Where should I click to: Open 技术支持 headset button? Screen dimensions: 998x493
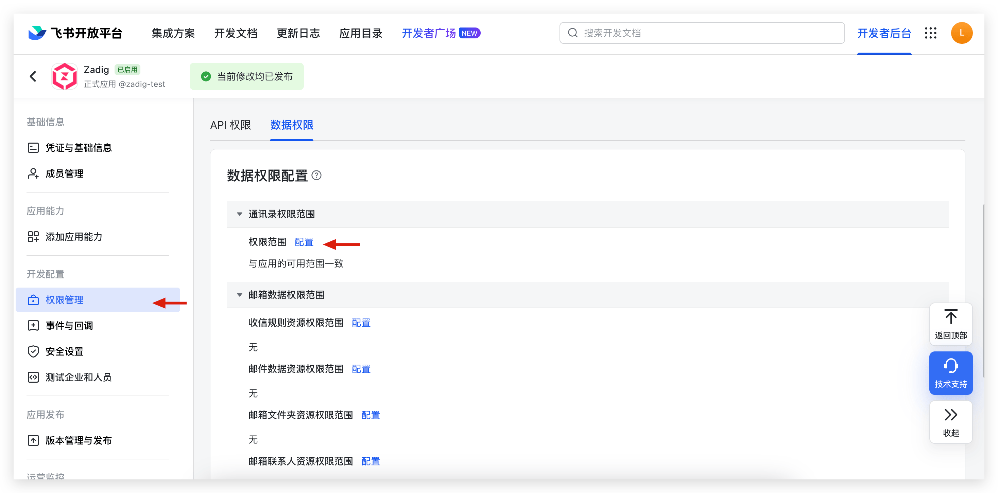click(x=950, y=373)
